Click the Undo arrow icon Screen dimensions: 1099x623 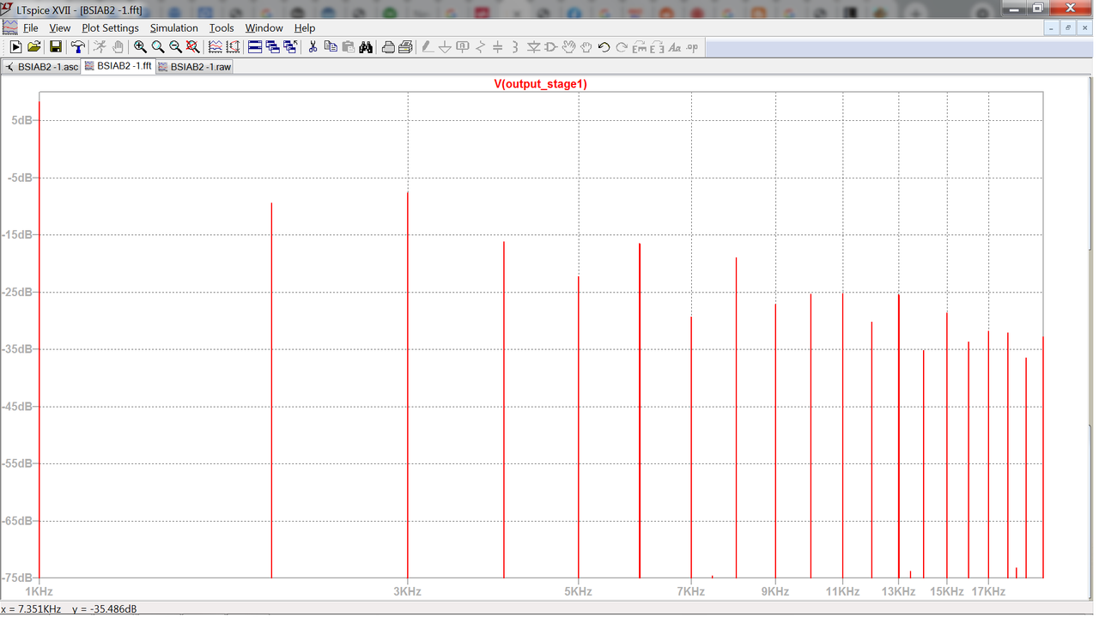coord(604,47)
